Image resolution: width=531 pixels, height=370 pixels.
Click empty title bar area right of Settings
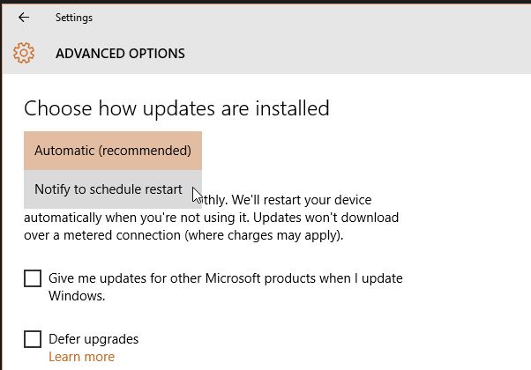point(309,18)
